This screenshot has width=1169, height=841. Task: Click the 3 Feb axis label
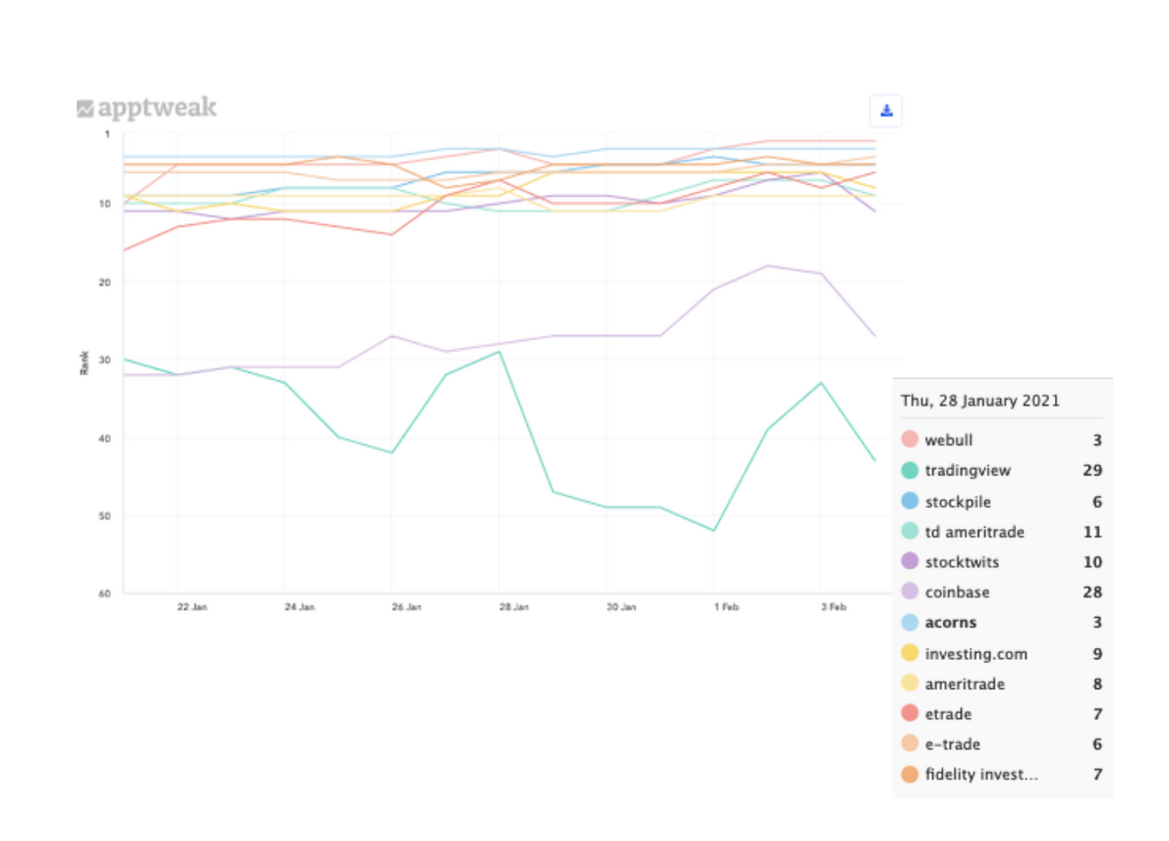click(835, 606)
